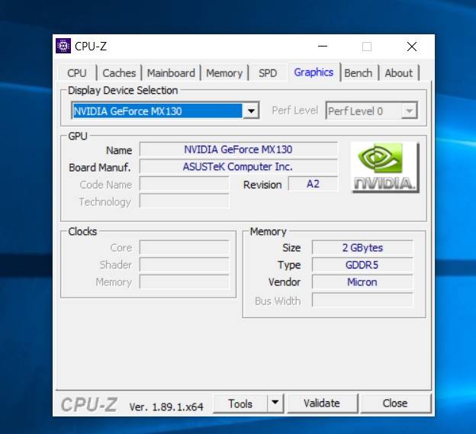The height and width of the screenshot is (434, 476).
Task: Click the Perf Level label
Action: coord(294,111)
